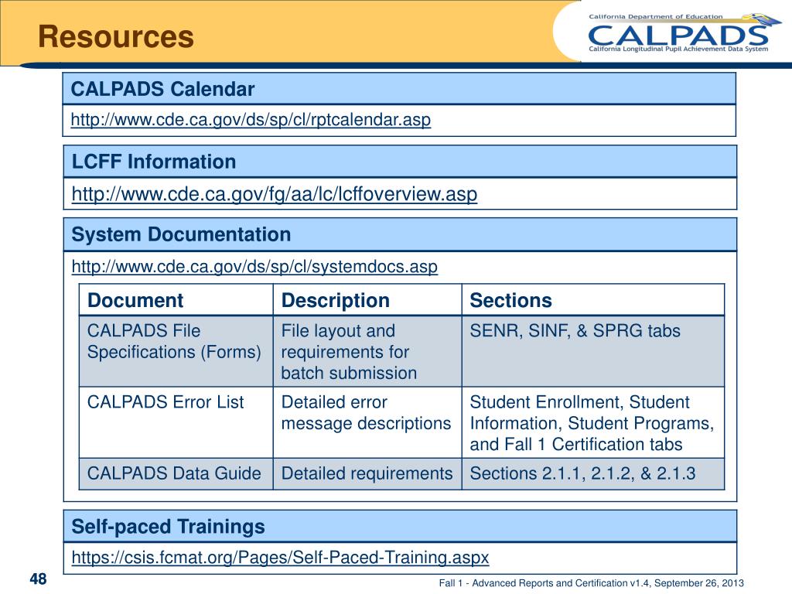Click 'California Department of Education' text
The image size is (792, 594).
[x=656, y=17]
